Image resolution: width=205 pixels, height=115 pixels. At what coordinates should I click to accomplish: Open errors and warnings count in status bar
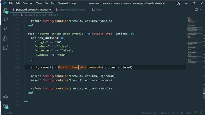coord(9,113)
